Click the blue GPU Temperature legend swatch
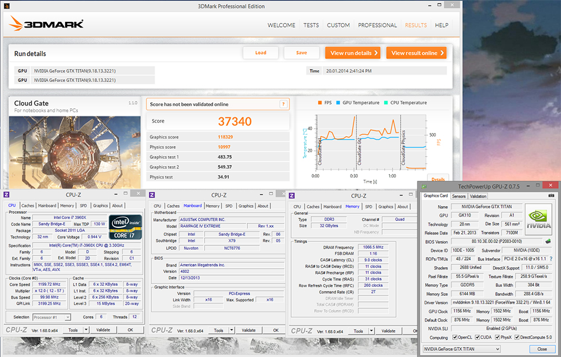Viewport: 561px width, 357px height. 338,103
